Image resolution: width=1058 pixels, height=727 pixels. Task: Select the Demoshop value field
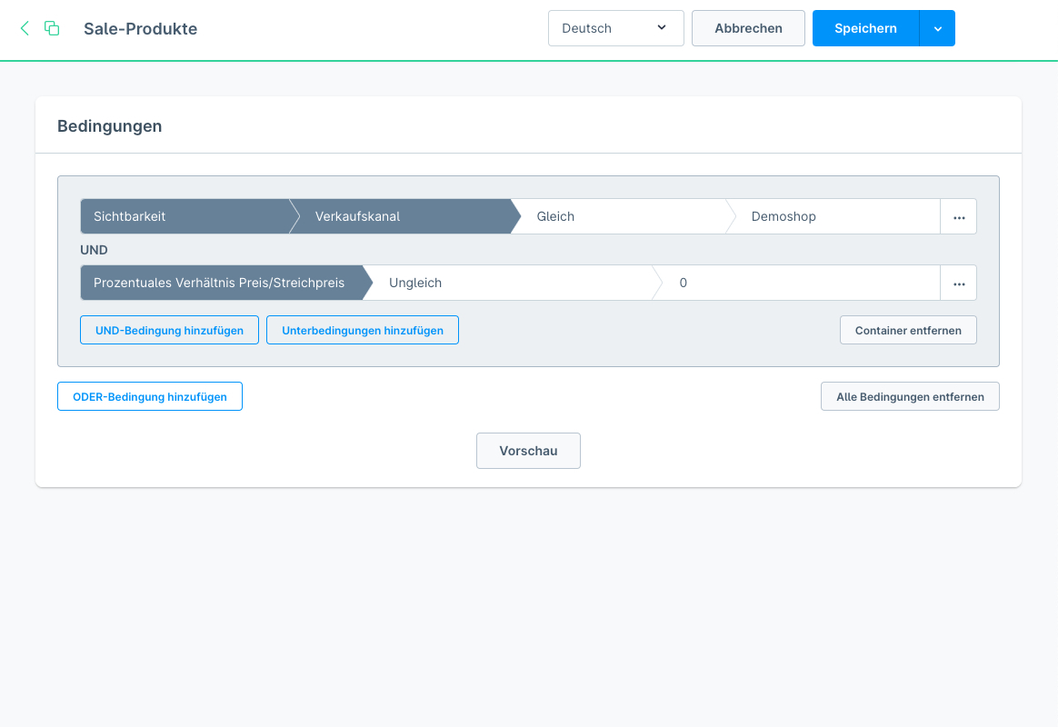coord(836,217)
